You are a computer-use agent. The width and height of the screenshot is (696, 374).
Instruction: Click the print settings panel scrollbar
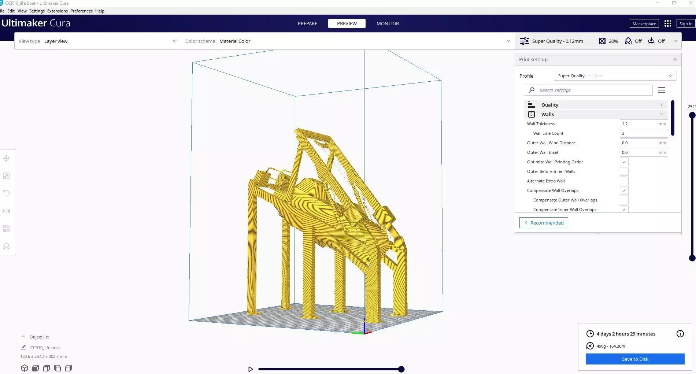coord(673,118)
